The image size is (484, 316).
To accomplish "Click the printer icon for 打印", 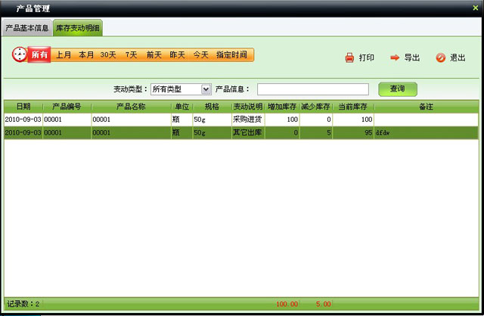I will click(349, 57).
